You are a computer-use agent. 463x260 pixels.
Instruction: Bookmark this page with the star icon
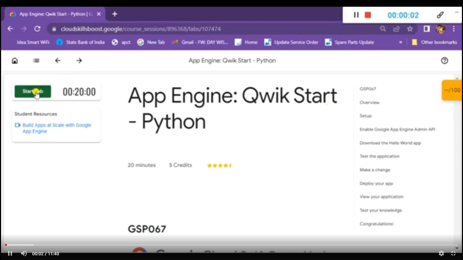click(410, 29)
